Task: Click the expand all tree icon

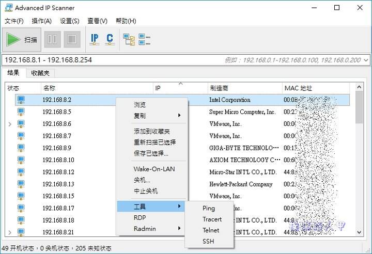Action: 129,39
